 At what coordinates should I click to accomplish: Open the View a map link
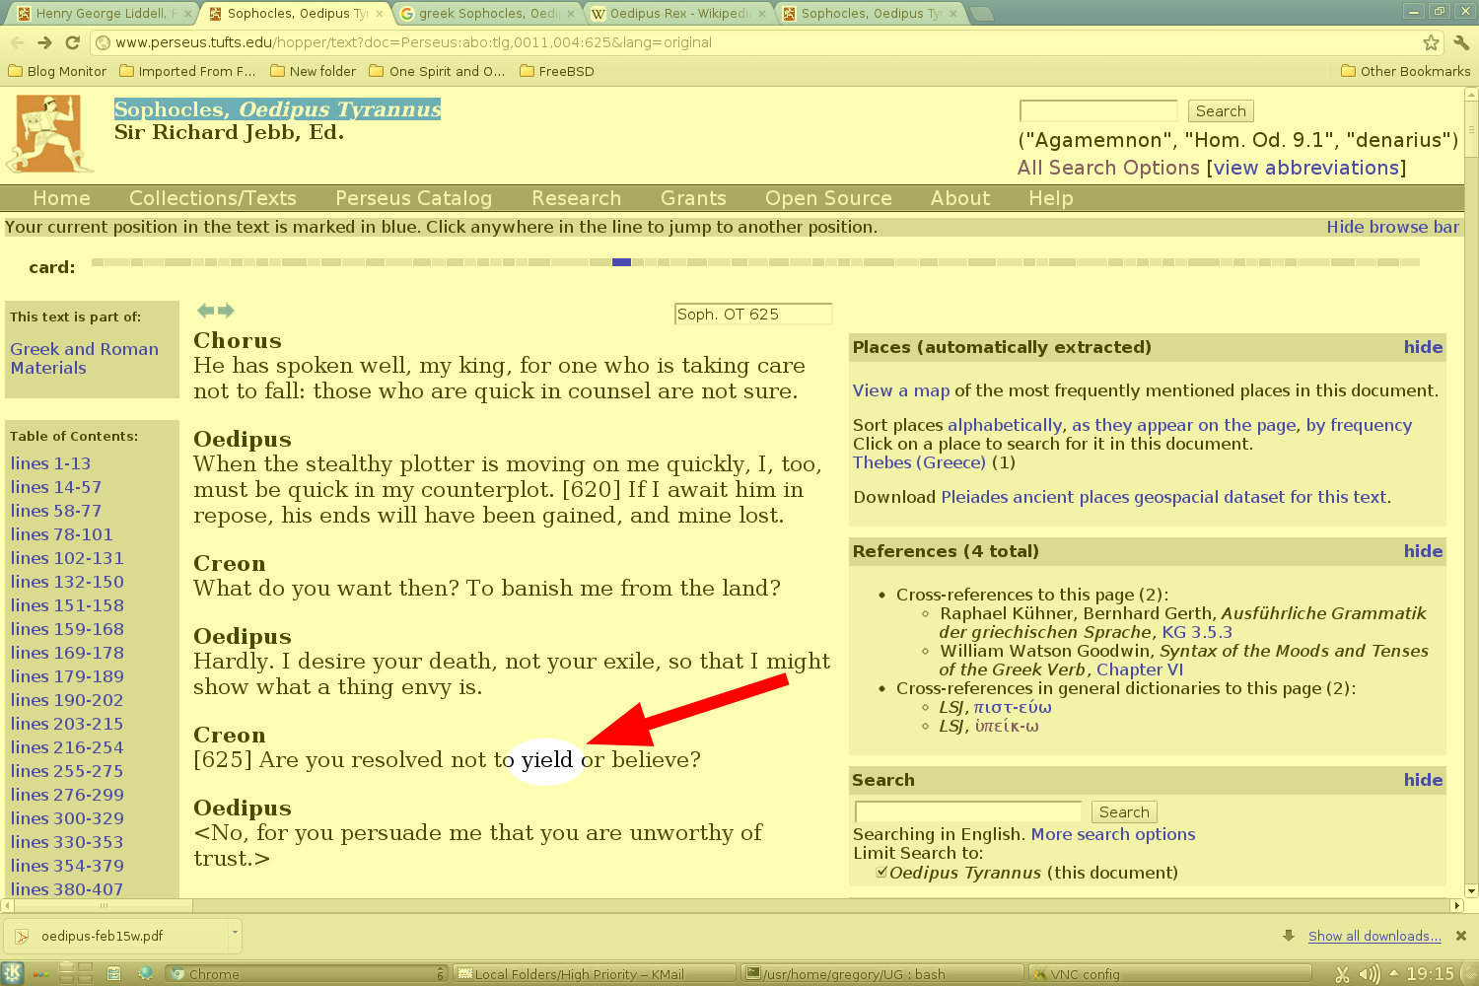coord(901,390)
